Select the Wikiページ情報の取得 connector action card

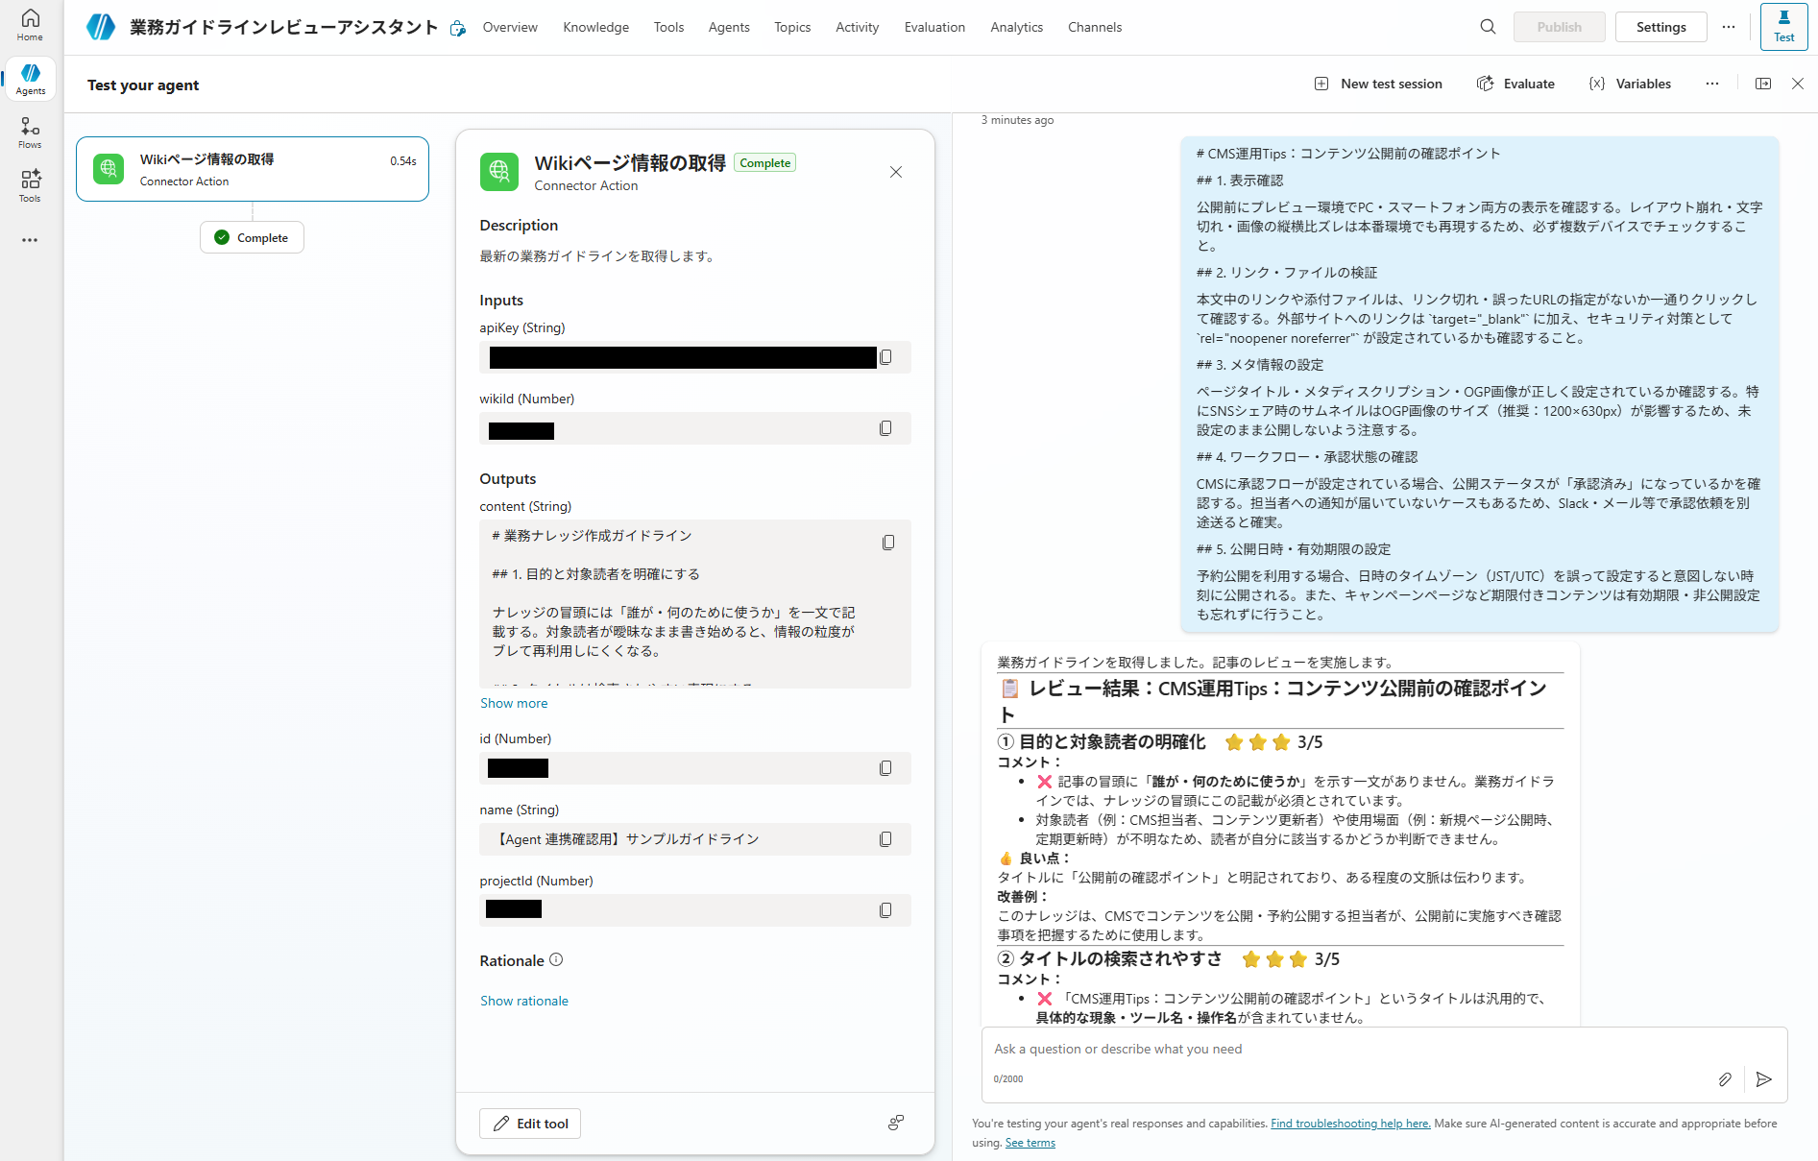pos(252,169)
